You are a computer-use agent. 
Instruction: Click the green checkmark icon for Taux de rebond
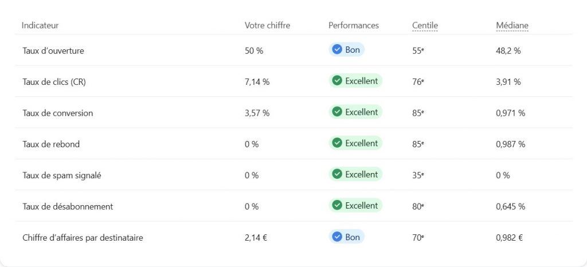pos(337,143)
